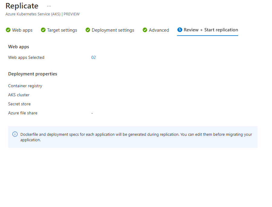Image resolution: width=272 pixels, height=207 pixels.
Task: Click the info icon in the banner
Action: tap(15, 134)
